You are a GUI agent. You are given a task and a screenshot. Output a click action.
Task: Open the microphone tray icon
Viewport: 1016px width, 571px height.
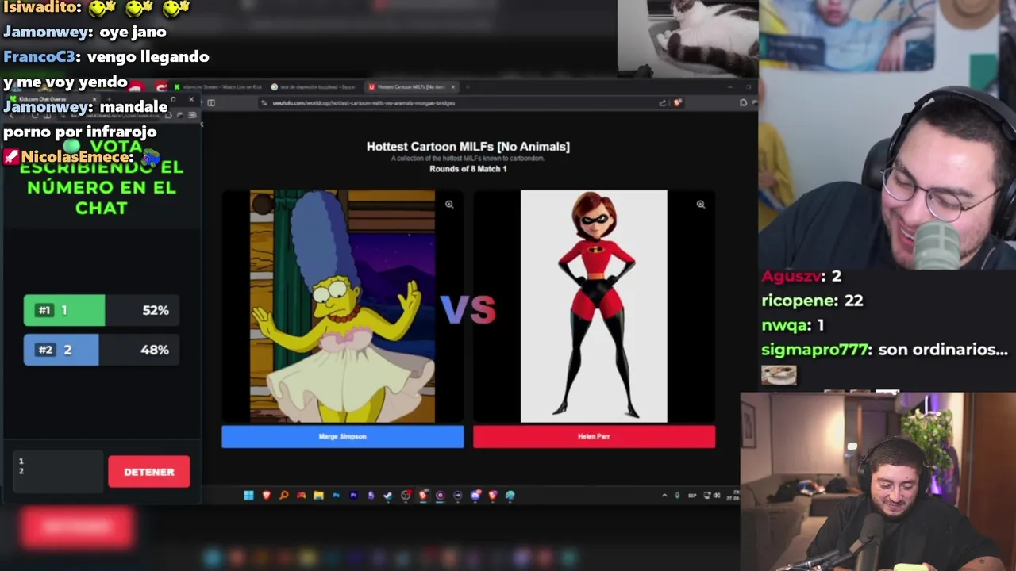pyautogui.click(x=677, y=495)
